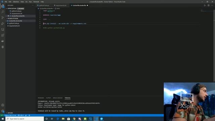Screen dimensions: 215x121
Task: Open the Docker view in activity bar
Action: 3,41
